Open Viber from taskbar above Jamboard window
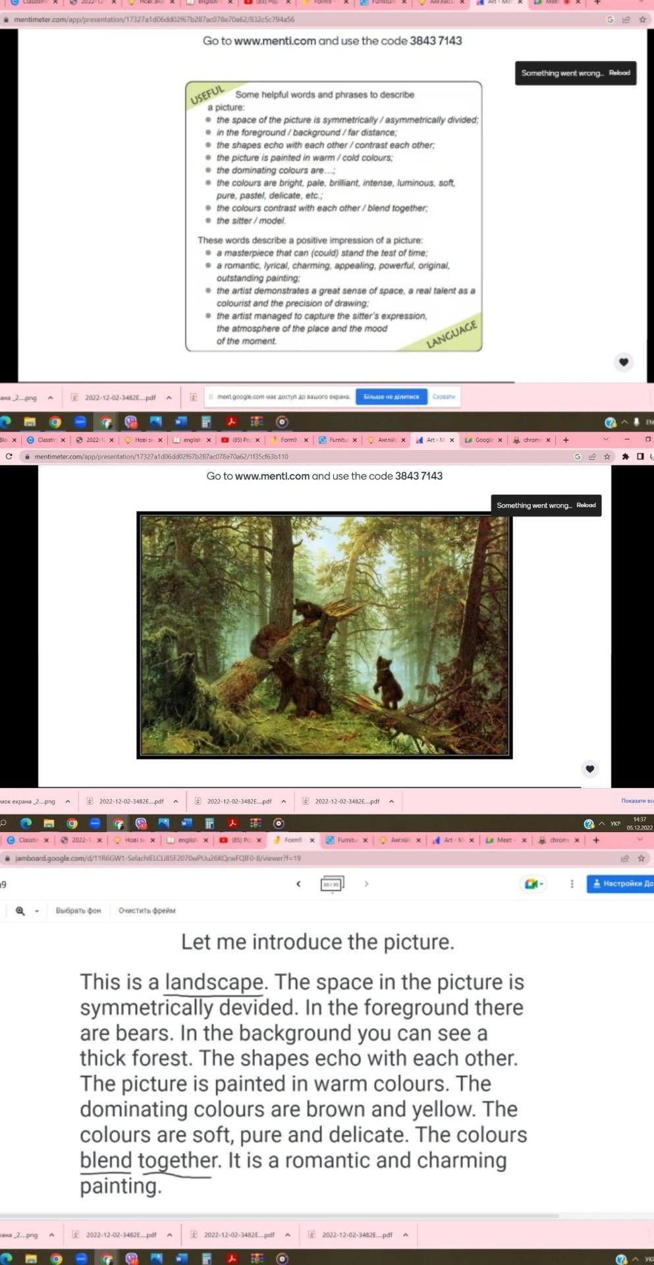This screenshot has width=654, height=1265. [141, 823]
